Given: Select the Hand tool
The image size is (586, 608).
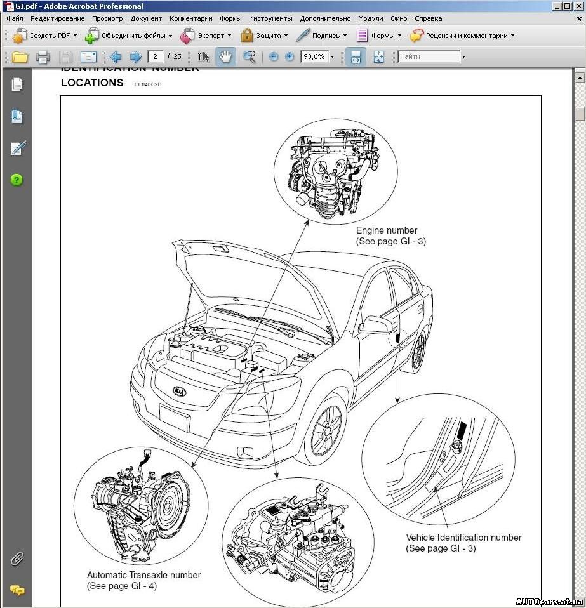Looking at the screenshot, I should point(225,57).
